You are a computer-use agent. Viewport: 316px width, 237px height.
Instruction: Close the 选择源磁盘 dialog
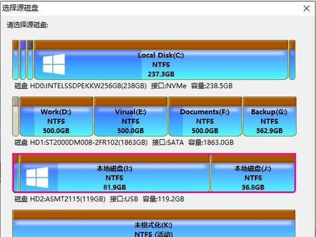coord(307,8)
